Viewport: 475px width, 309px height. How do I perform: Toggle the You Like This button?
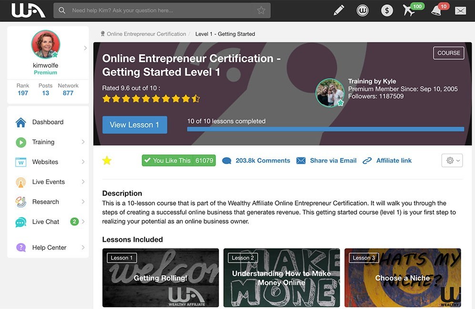tap(179, 160)
